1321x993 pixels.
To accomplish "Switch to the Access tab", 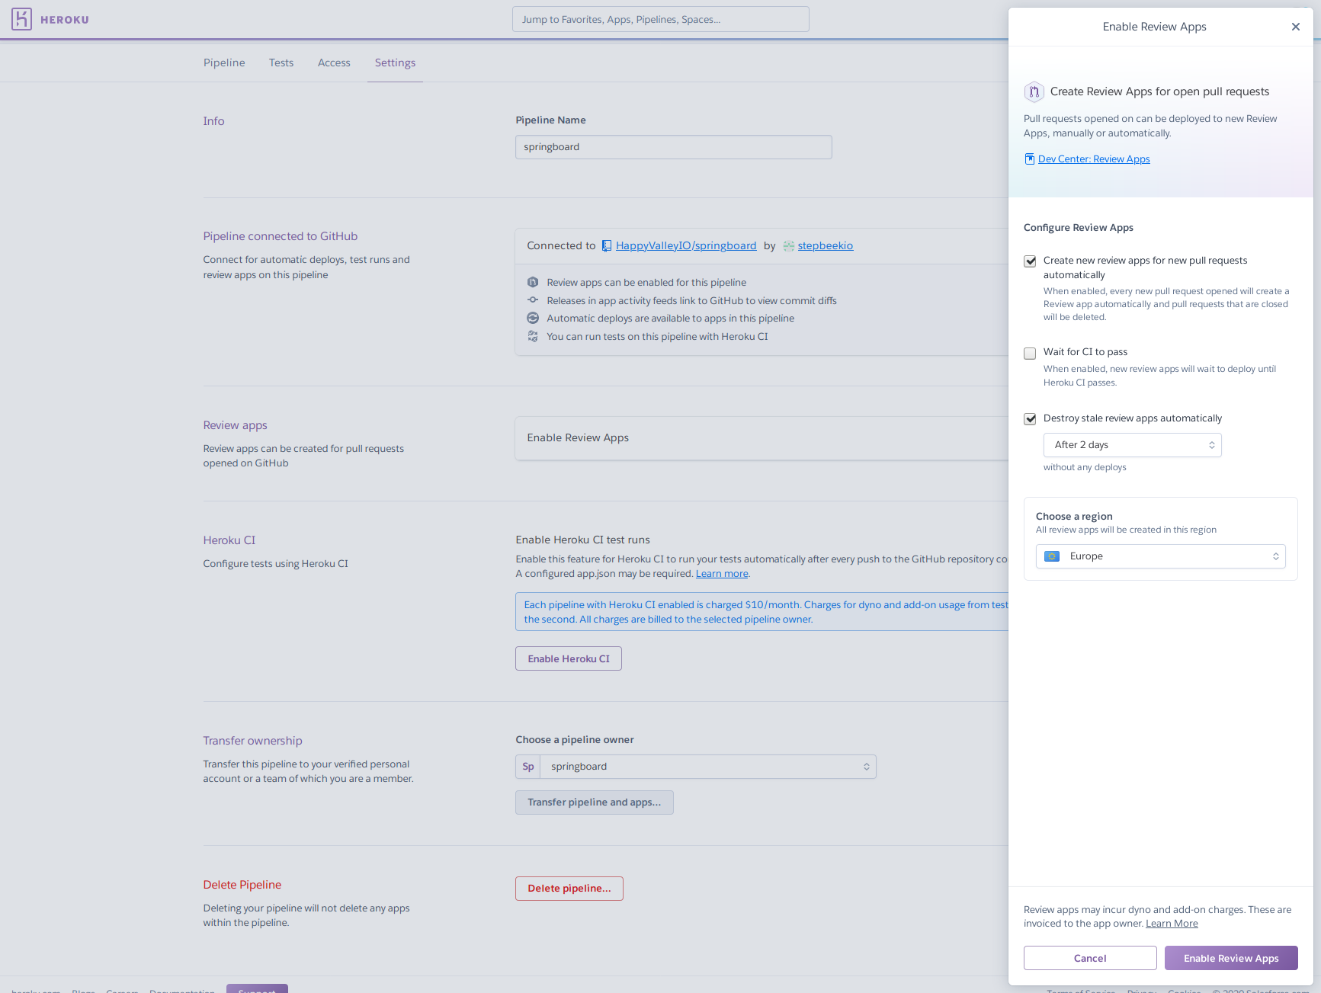I will (334, 62).
